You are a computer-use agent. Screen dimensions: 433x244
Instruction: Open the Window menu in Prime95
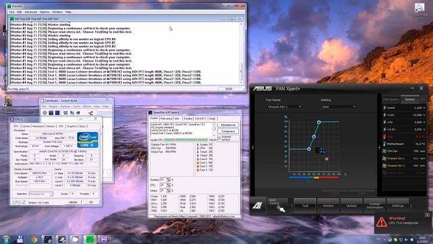click(x=58, y=12)
